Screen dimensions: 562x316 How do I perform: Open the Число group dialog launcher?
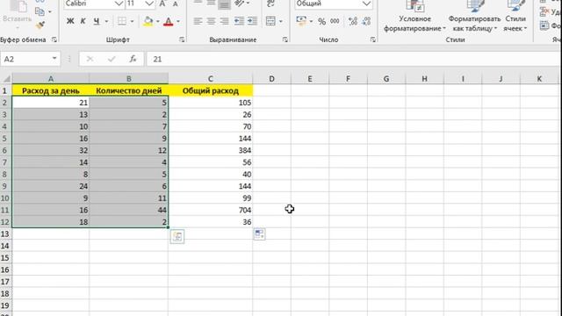tap(372, 39)
